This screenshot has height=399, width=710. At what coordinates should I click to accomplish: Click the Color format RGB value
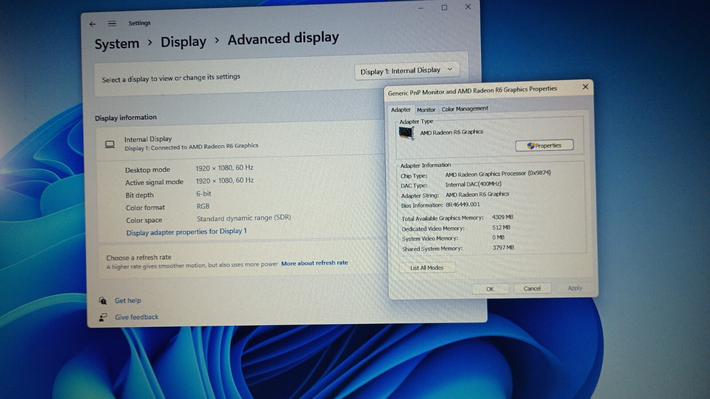pos(203,207)
